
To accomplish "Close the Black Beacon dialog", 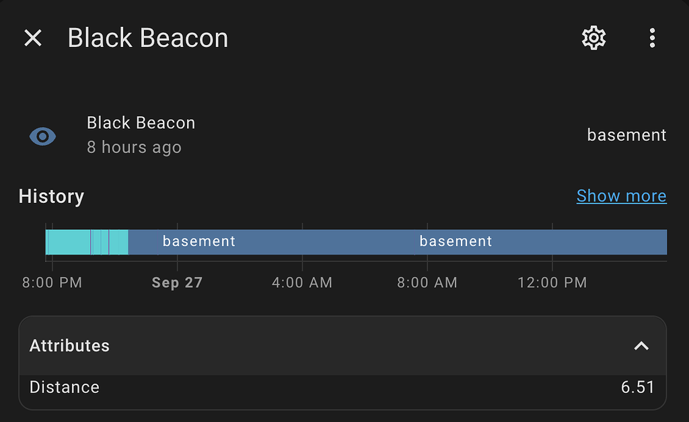I will click(x=33, y=38).
